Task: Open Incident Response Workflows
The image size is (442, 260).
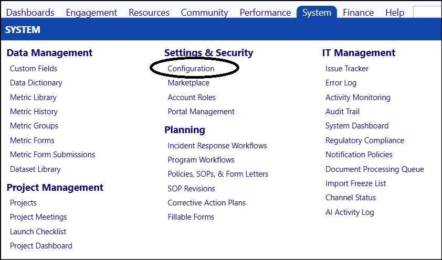Action: [x=217, y=146]
